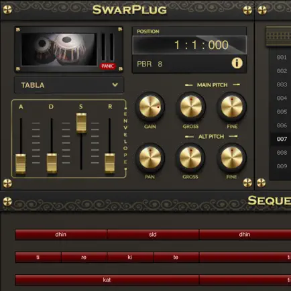Click the POSITION label
Viewport: 291px width, 291px height.
pos(148,32)
